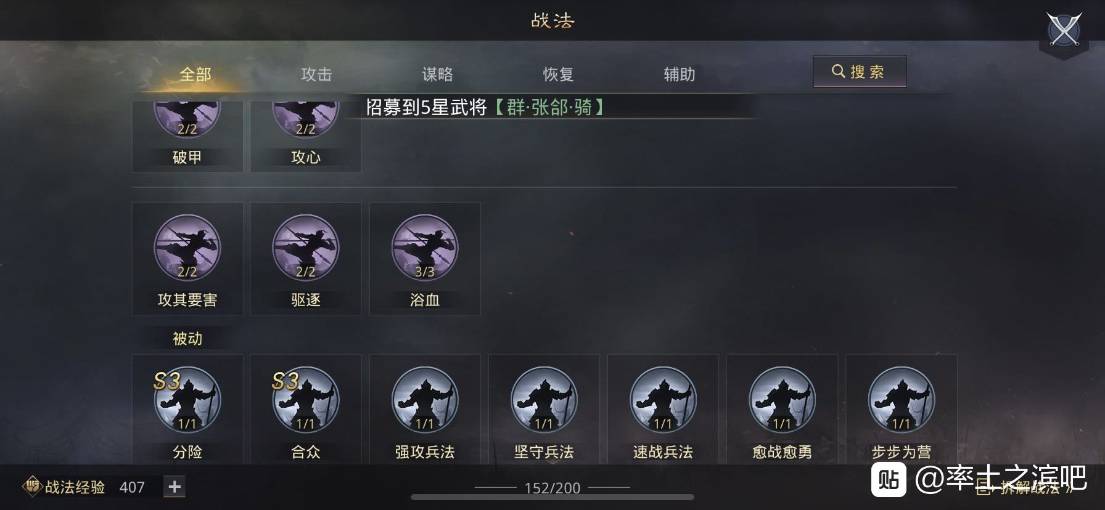1105x510 pixels.
Task: Choose the 速战兵法 passive skill
Action: click(663, 409)
